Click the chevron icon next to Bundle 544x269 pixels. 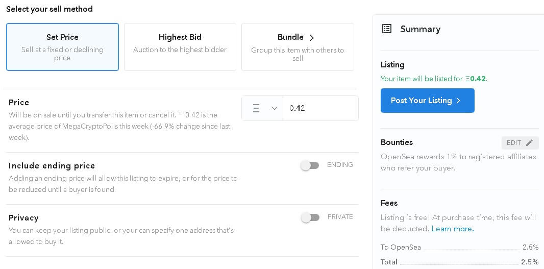pos(312,37)
